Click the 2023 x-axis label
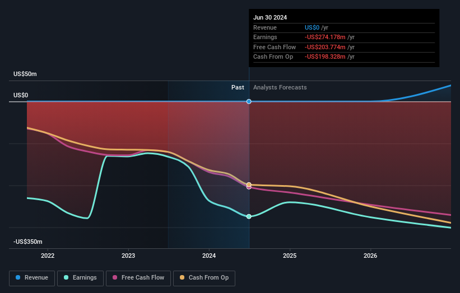460x293 pixels. click(128, 256)
